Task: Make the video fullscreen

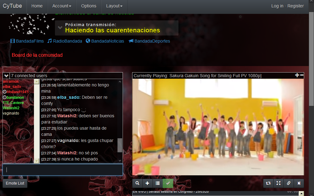Action: tap(278, 183)
